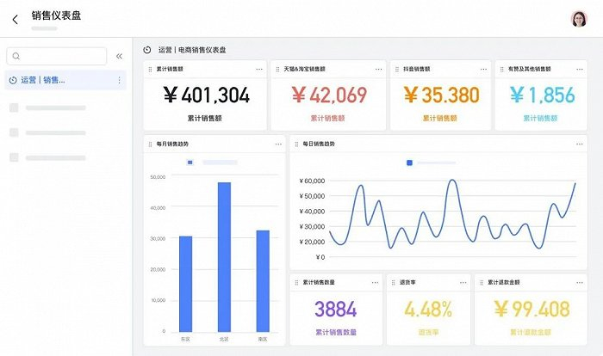Grab the drag handle of the 累计退款金额 card
The image size is (603, 356).
point(482,282)
